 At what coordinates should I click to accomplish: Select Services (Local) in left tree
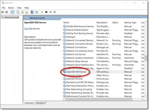point(11,17)
